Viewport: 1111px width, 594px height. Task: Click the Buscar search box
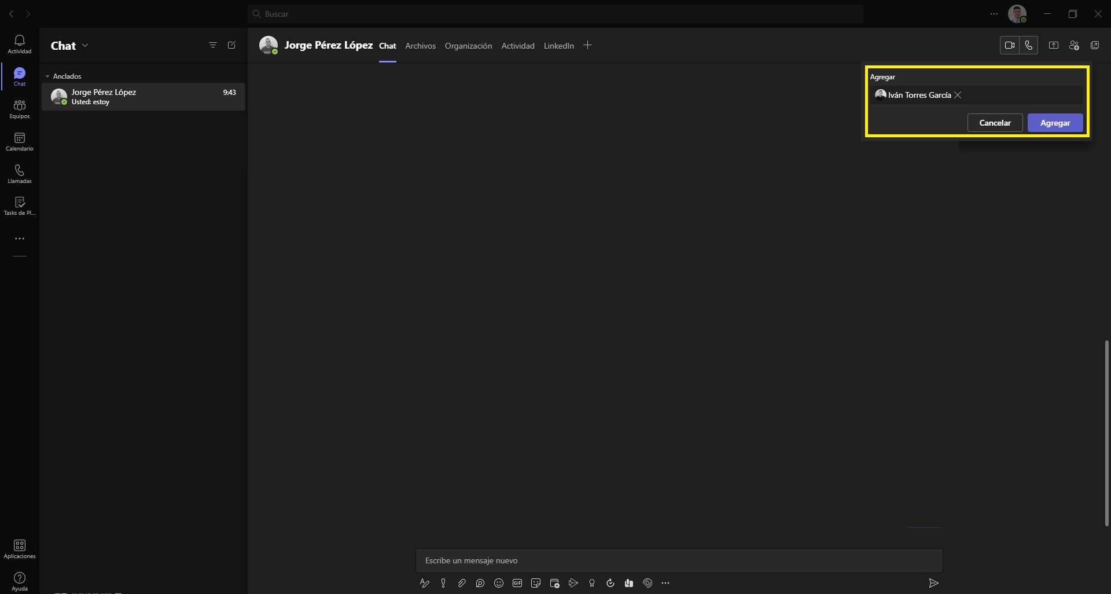[x=555, y=14]
